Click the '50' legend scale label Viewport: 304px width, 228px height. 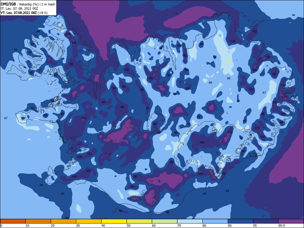point(128,226)
